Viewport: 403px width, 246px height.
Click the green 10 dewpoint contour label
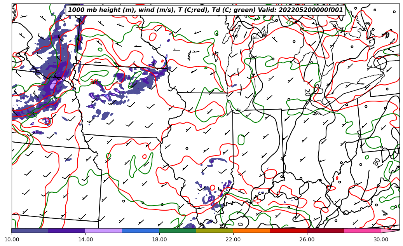(289, 22)
